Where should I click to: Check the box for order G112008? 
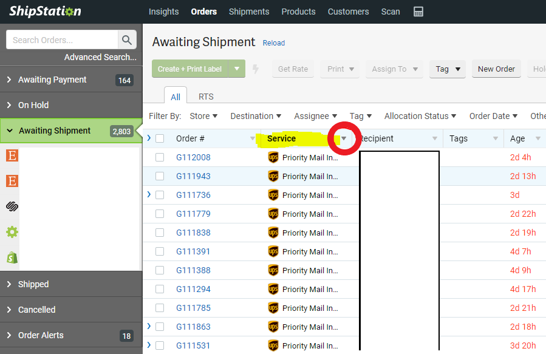(160, 158)
